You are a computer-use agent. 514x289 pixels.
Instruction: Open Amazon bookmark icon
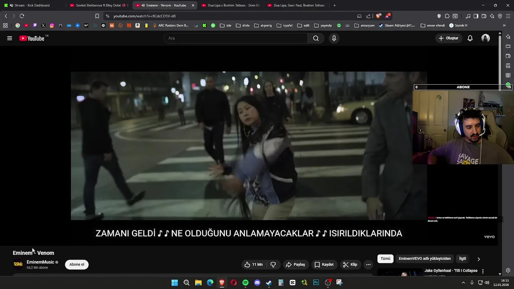[x=137, y=25]
